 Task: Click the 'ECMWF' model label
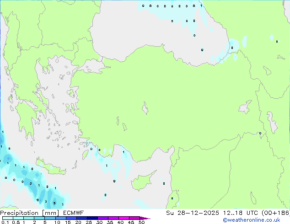click(x=74, y=213)
